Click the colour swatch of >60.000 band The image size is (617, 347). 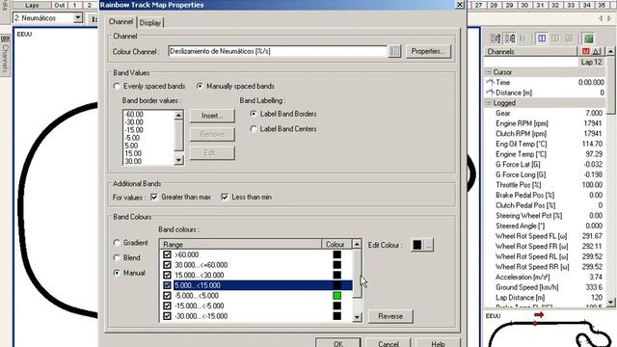[336, 254]
